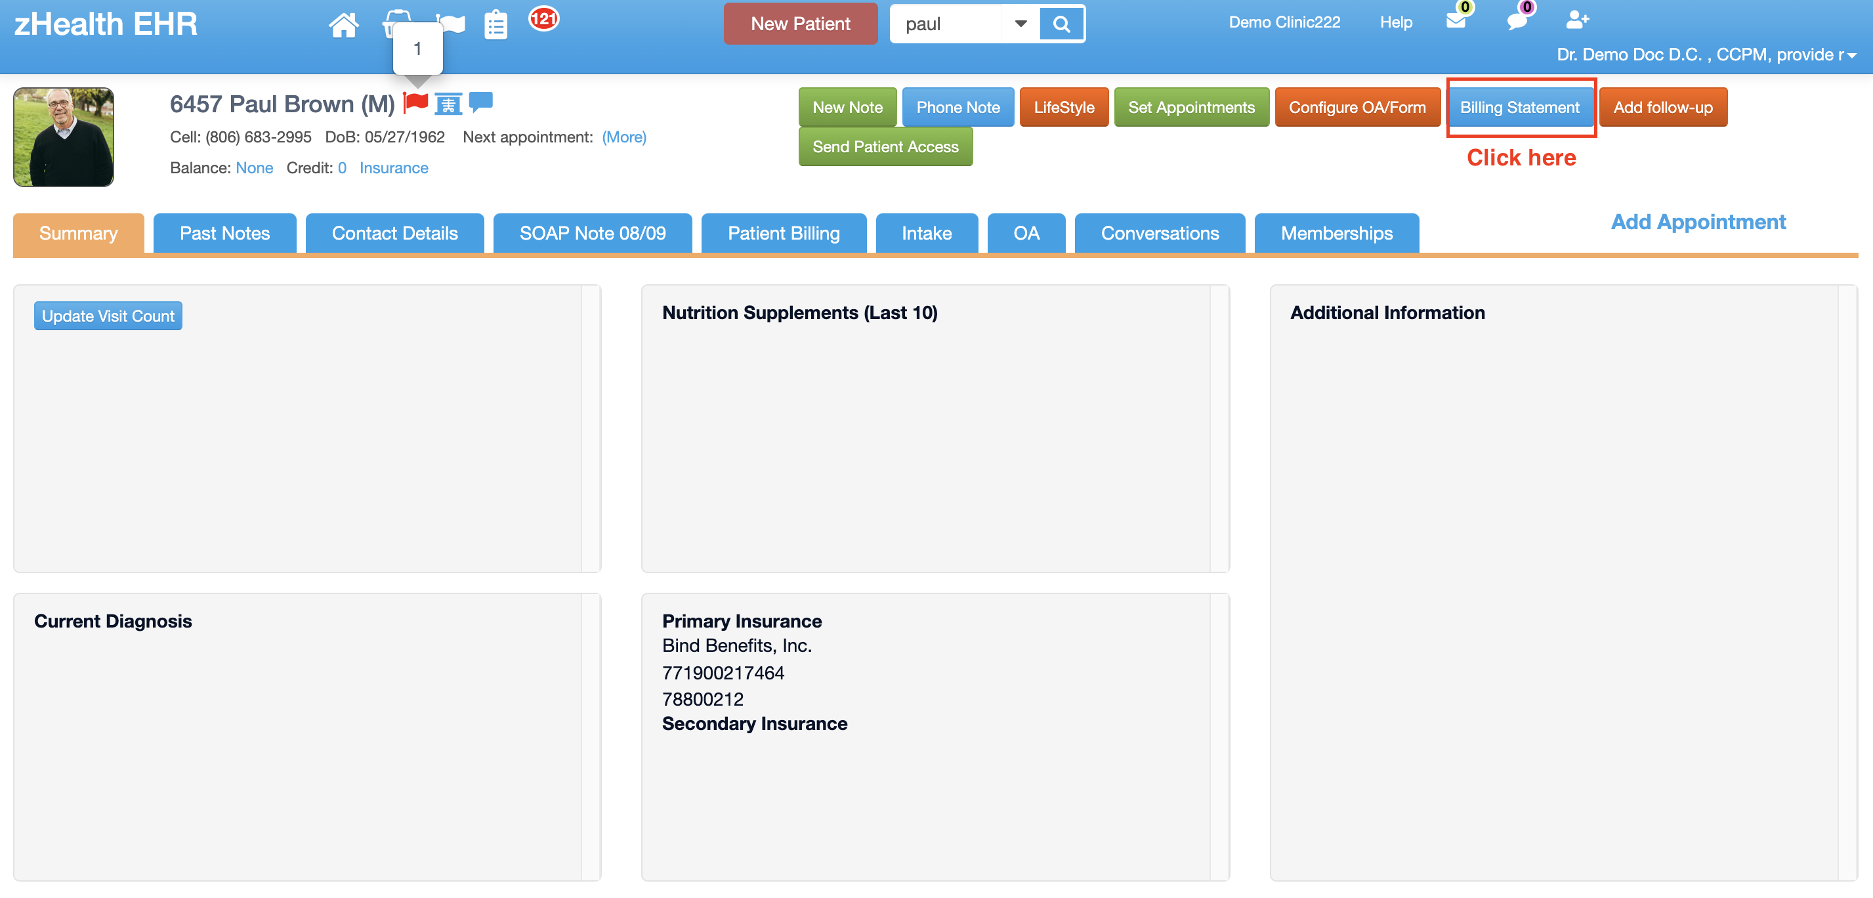Switch to the Past Notes tab
The image size is (1873, 898).
[224, 234]
